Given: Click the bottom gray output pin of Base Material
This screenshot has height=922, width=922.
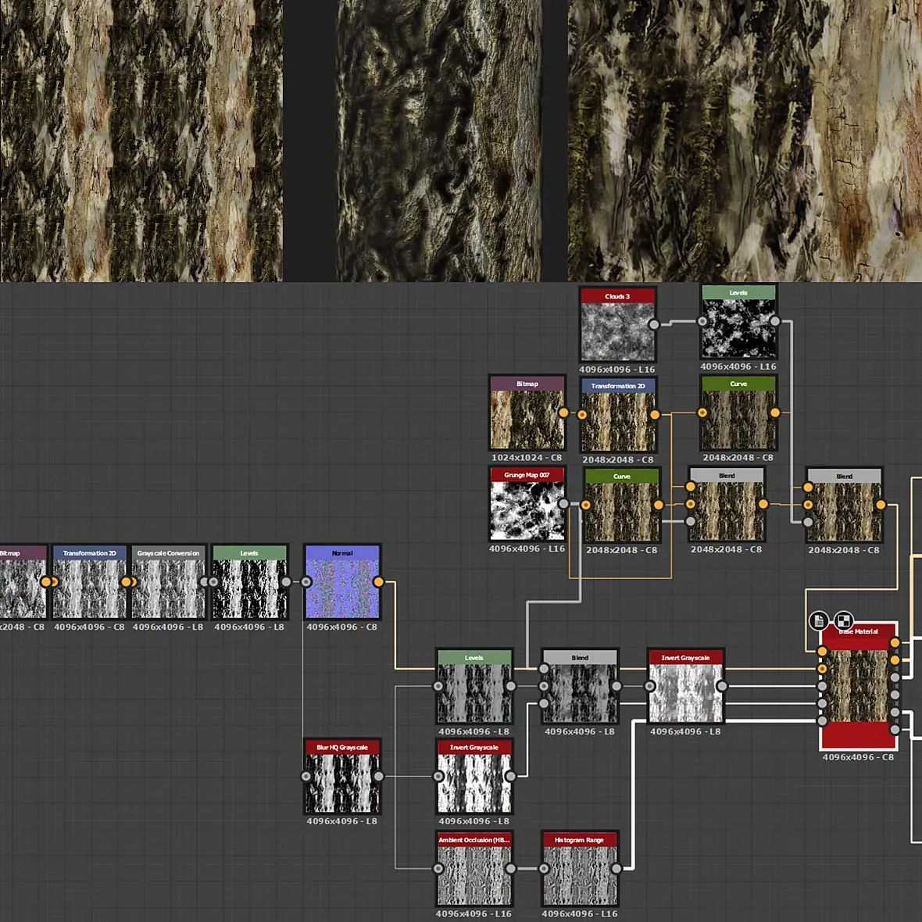Looking at the screenshot, I should (x=895, y=730).
